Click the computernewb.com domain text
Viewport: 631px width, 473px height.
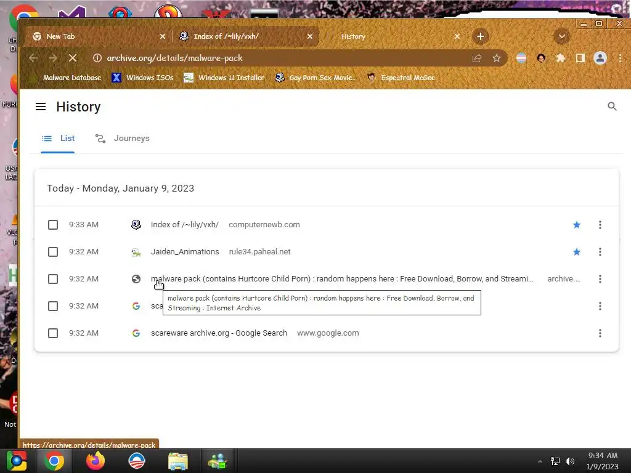tap(264, 225)
